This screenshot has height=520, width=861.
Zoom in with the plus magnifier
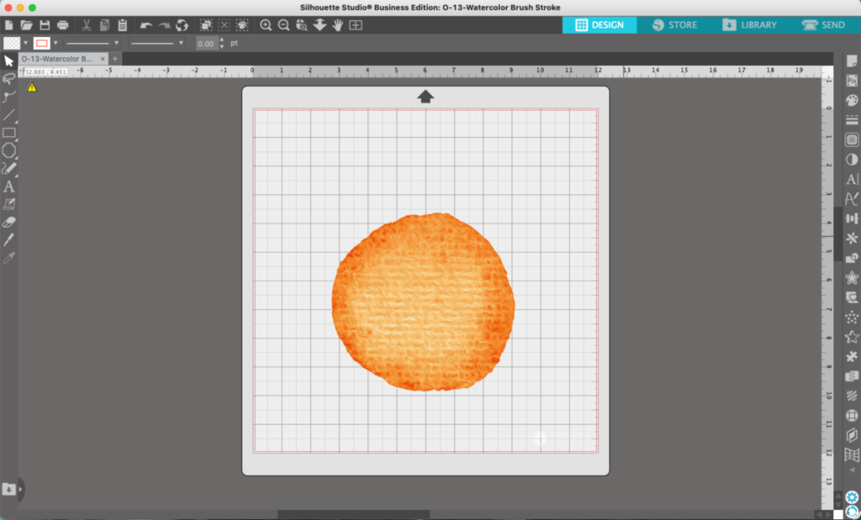[x=266, y=25]
